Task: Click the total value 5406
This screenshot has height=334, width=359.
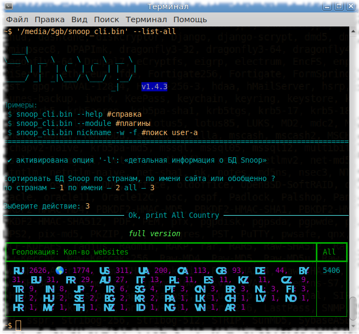Action: point(331,271)
